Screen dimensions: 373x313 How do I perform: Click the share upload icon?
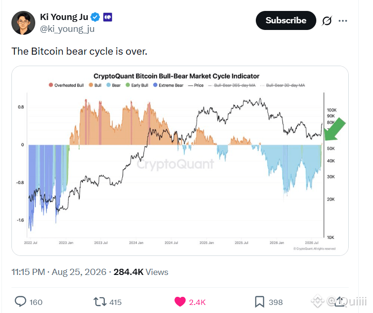tap(340, 302)
